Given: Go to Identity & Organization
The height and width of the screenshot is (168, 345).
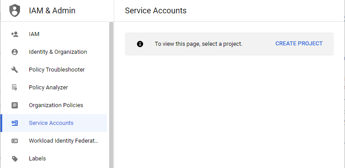Looking at the screenshot, I should pos(54,52).
